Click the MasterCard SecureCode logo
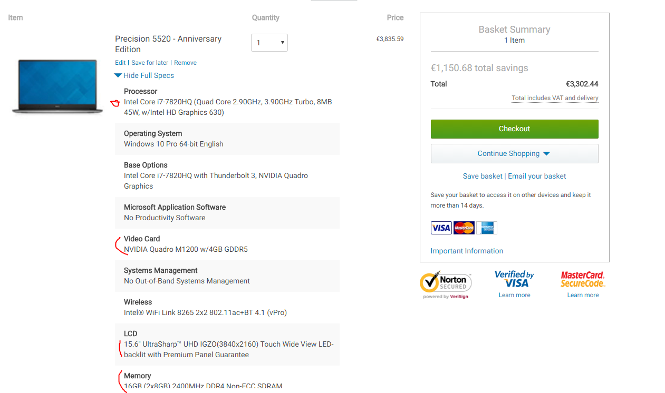The image size is (665, 393). 583,279
